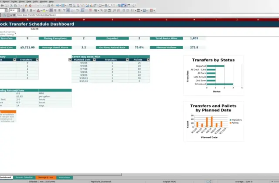Click the Average; Sum status bar field
Screen dimensions: 279x183
click(x=244, y=182)
